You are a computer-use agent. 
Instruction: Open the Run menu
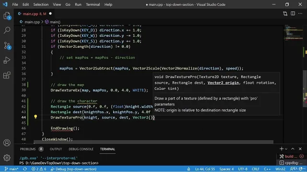click(x=78, y=4)
